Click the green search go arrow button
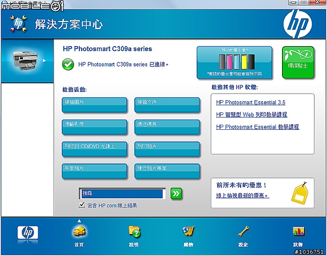 click(x=176, y=194)
